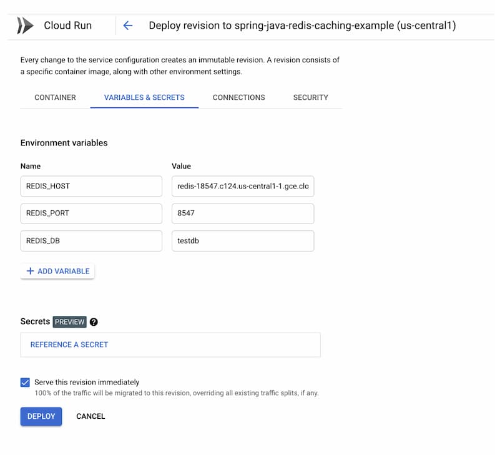Click the Deploy revision page title
The height and width of the screenshot is (455, 495).
(302, 26)
